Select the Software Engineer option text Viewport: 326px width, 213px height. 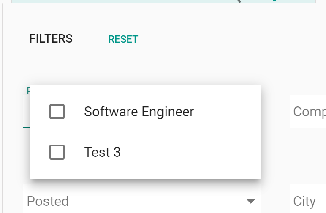click(x=139, y=112)
